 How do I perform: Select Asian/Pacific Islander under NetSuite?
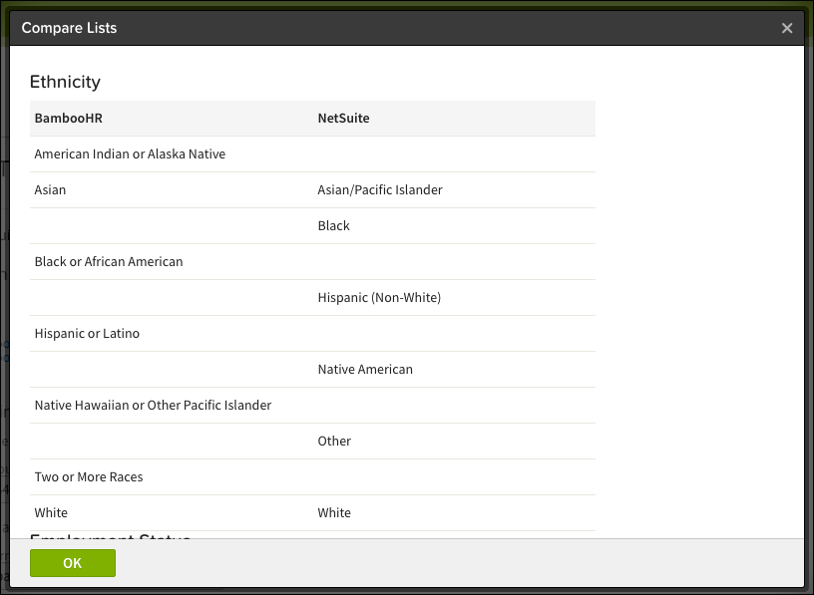pyautogui.click(x=380, y=189)
